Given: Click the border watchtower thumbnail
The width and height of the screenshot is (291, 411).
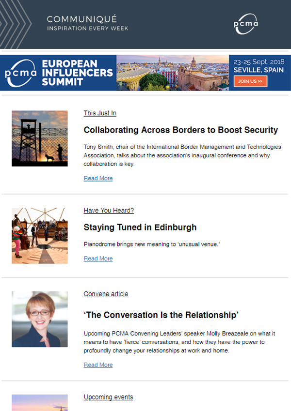Looking at the screenshot, I should [x=40, y=138].
